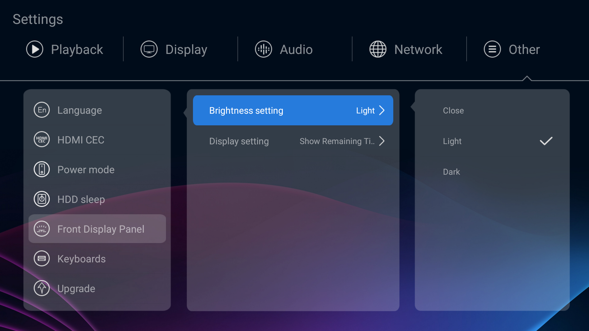Open Show Remaining Ti.. value dropdown
The width and height of the screenshot is (589, 331).
pyautogui.click(x=337, y=141)
